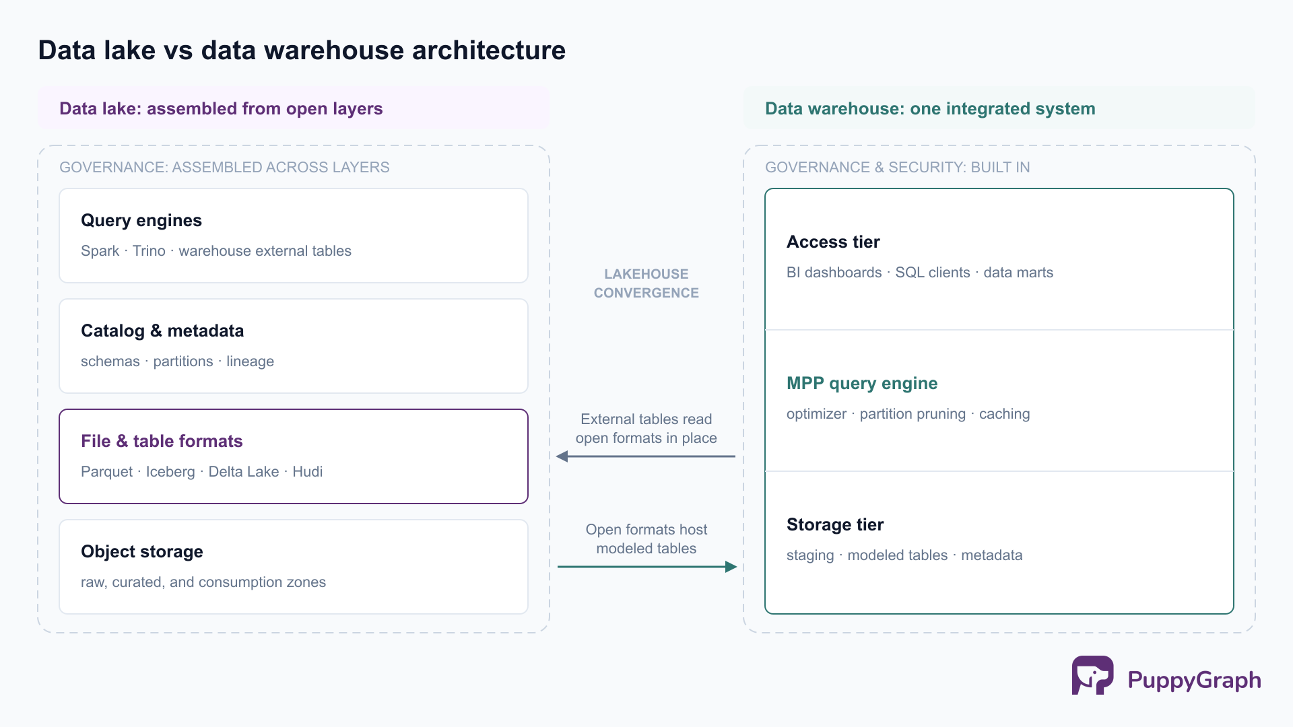This screenshot has width=1293, height=727.
Task: Select the File & table formats card
Action: 294,456
